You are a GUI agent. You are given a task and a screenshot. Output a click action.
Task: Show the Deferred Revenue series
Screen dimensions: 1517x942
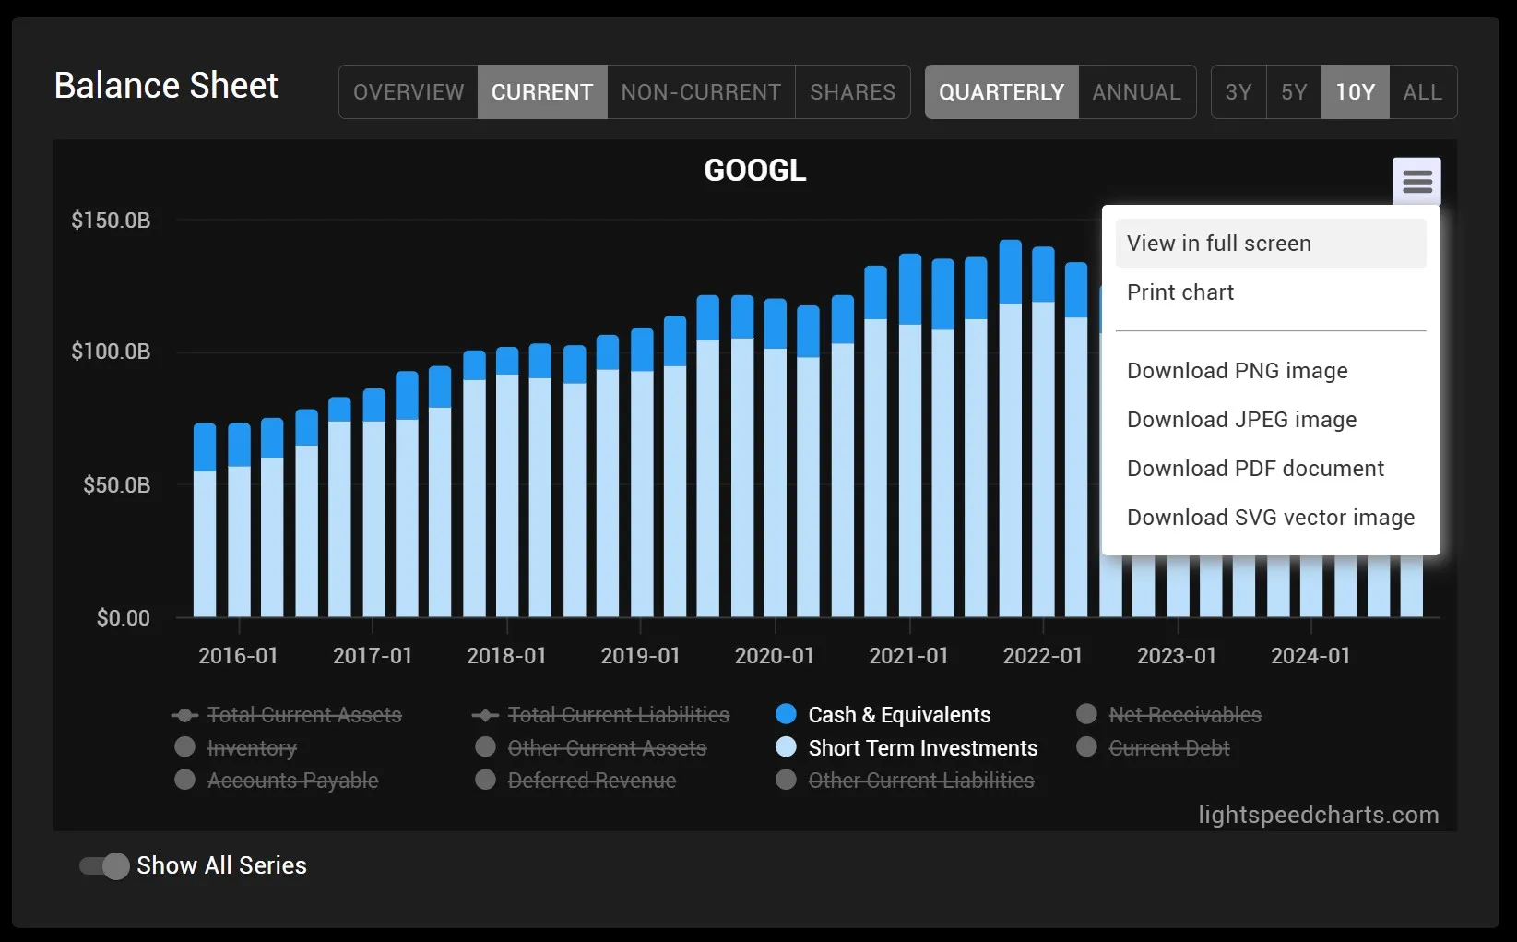(x=575, y=781)
